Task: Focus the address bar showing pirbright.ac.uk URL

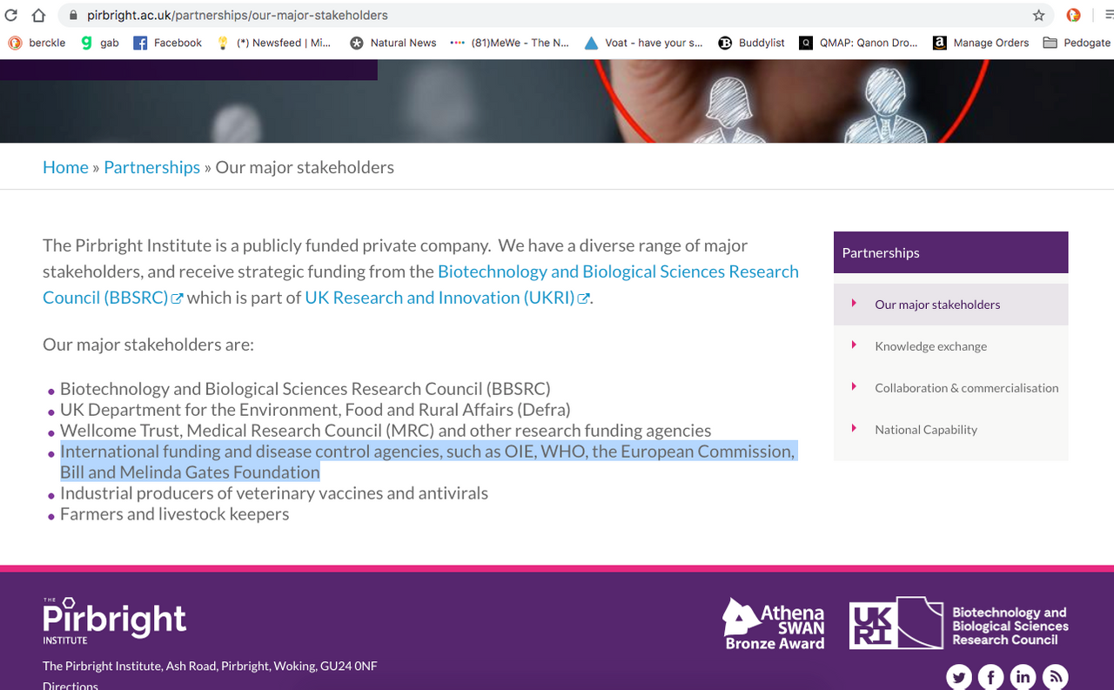Action: click(557, 15)
